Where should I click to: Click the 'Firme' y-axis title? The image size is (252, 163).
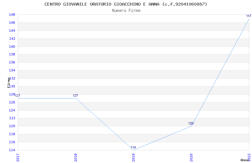coord(9,83)
